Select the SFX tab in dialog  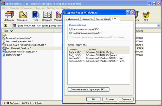tap(115, 19)
